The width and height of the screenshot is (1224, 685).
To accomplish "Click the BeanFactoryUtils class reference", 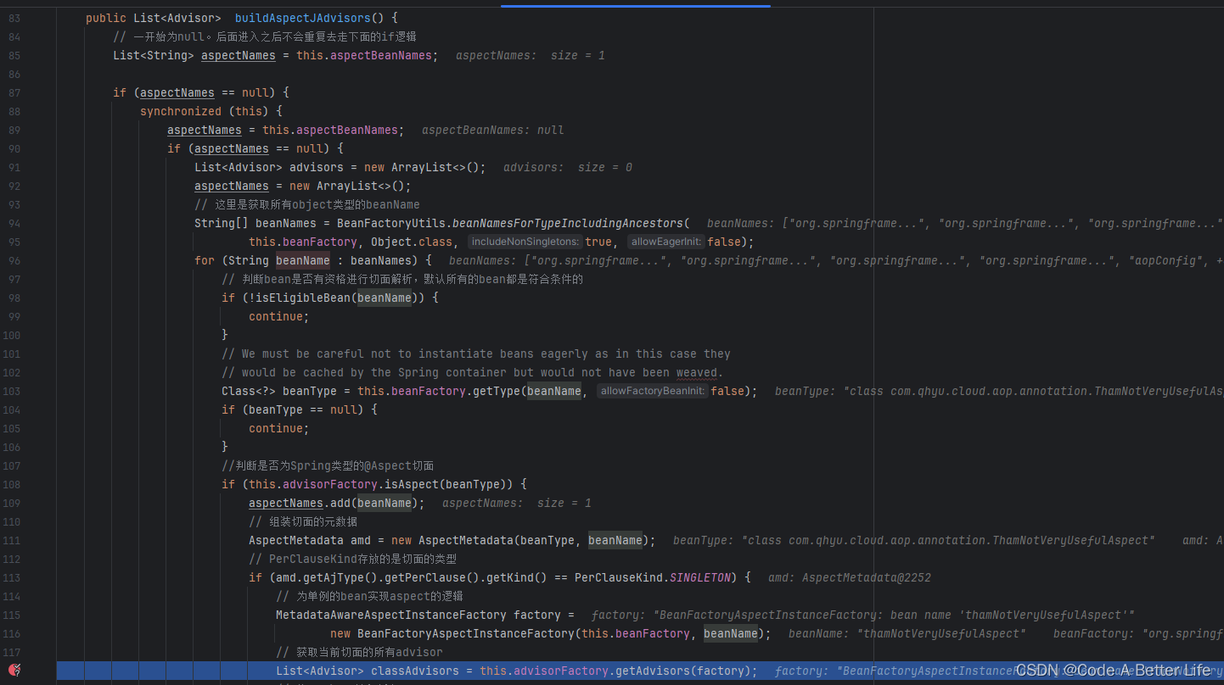I will coord(391,223).
